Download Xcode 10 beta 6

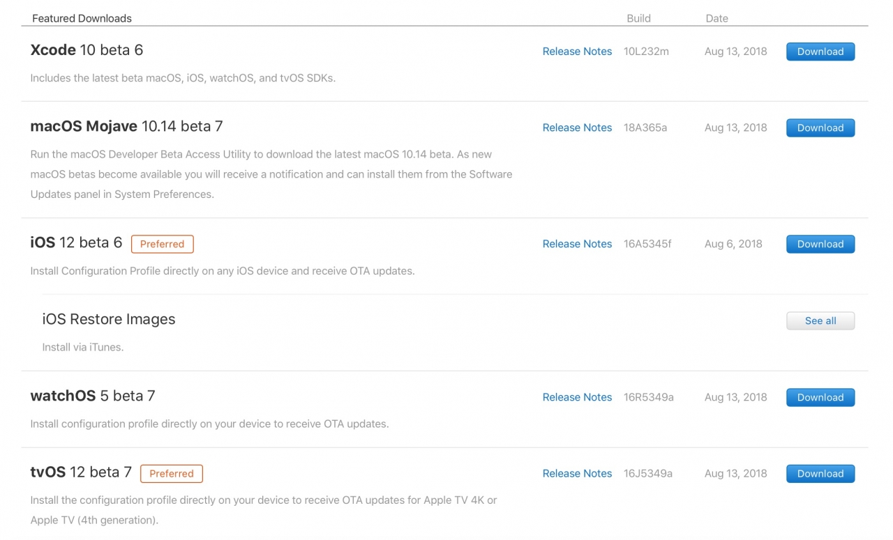tap(820, 51)
